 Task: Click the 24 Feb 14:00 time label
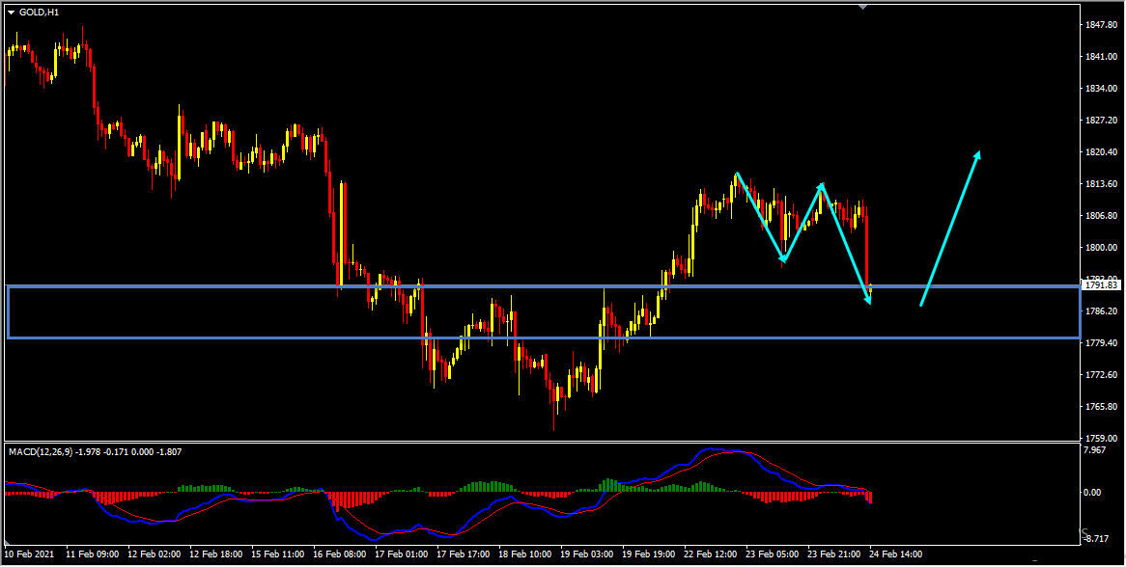(896, 554)
